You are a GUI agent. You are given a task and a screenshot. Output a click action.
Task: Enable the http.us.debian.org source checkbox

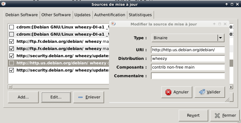pyautogui.click(x=11, y=63)
